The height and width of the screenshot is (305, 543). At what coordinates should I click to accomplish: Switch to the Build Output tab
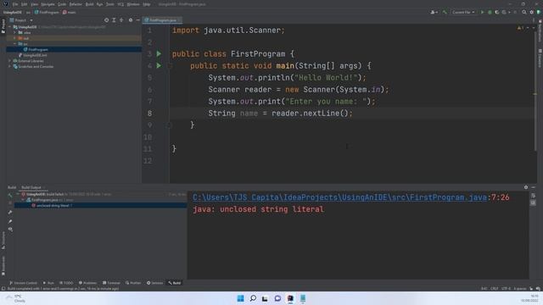pos(31,187)
